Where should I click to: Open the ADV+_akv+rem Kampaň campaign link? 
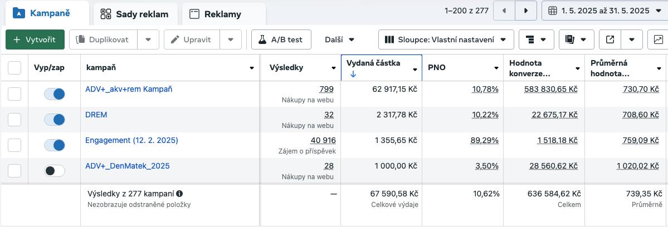pyautogui.click(x=129, y=88)
